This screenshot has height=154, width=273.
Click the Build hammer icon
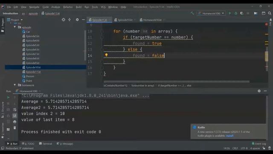pos(192,13)
